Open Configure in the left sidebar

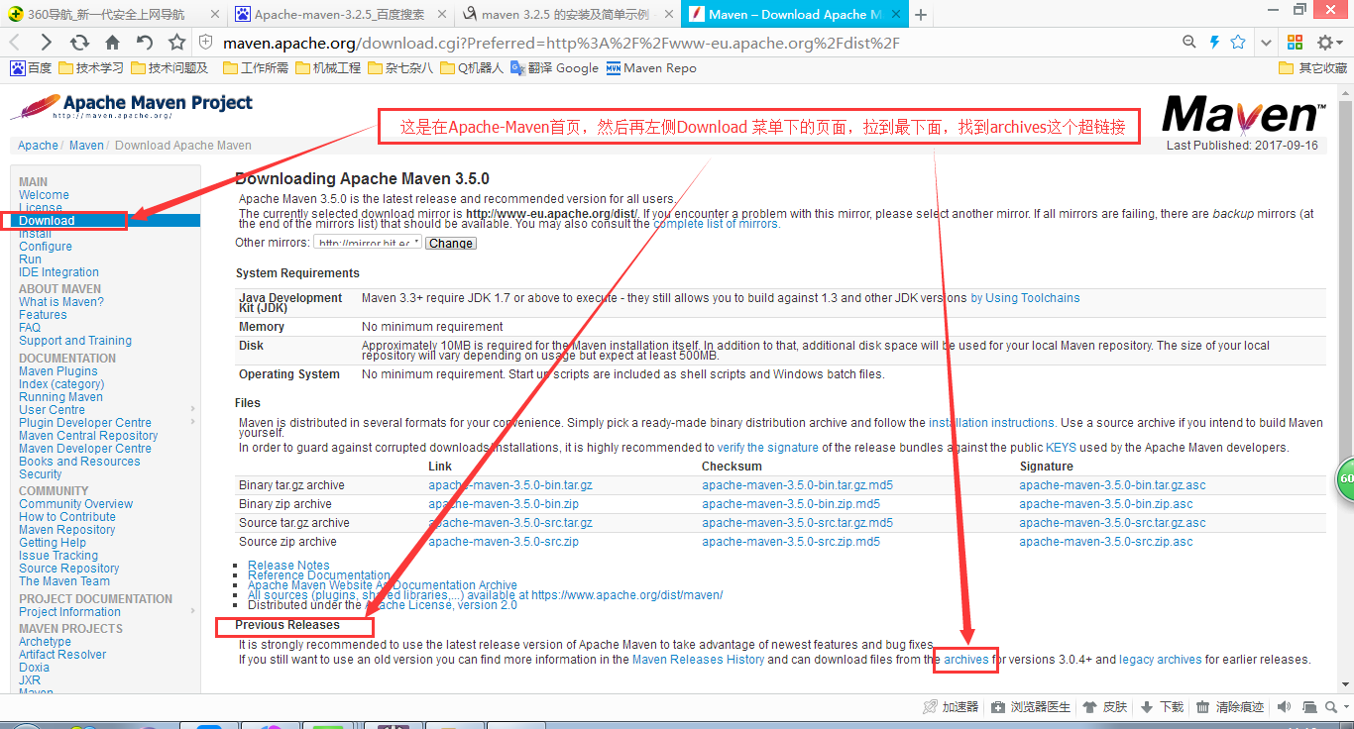[46, 247]
